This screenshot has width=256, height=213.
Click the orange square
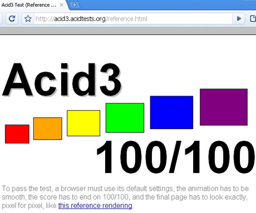[x=48, y=128]
